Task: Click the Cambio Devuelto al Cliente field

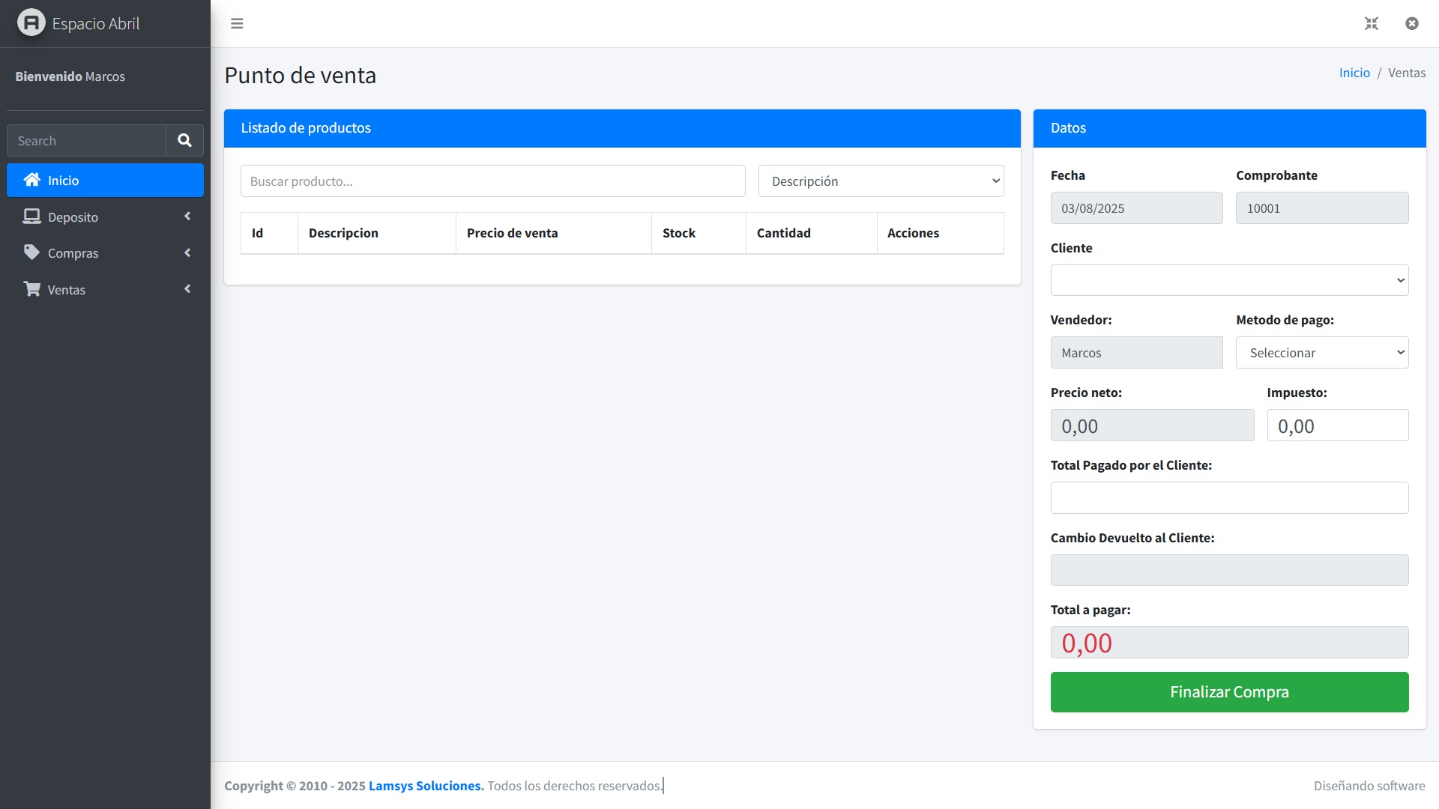Action: coord(1229,570)
